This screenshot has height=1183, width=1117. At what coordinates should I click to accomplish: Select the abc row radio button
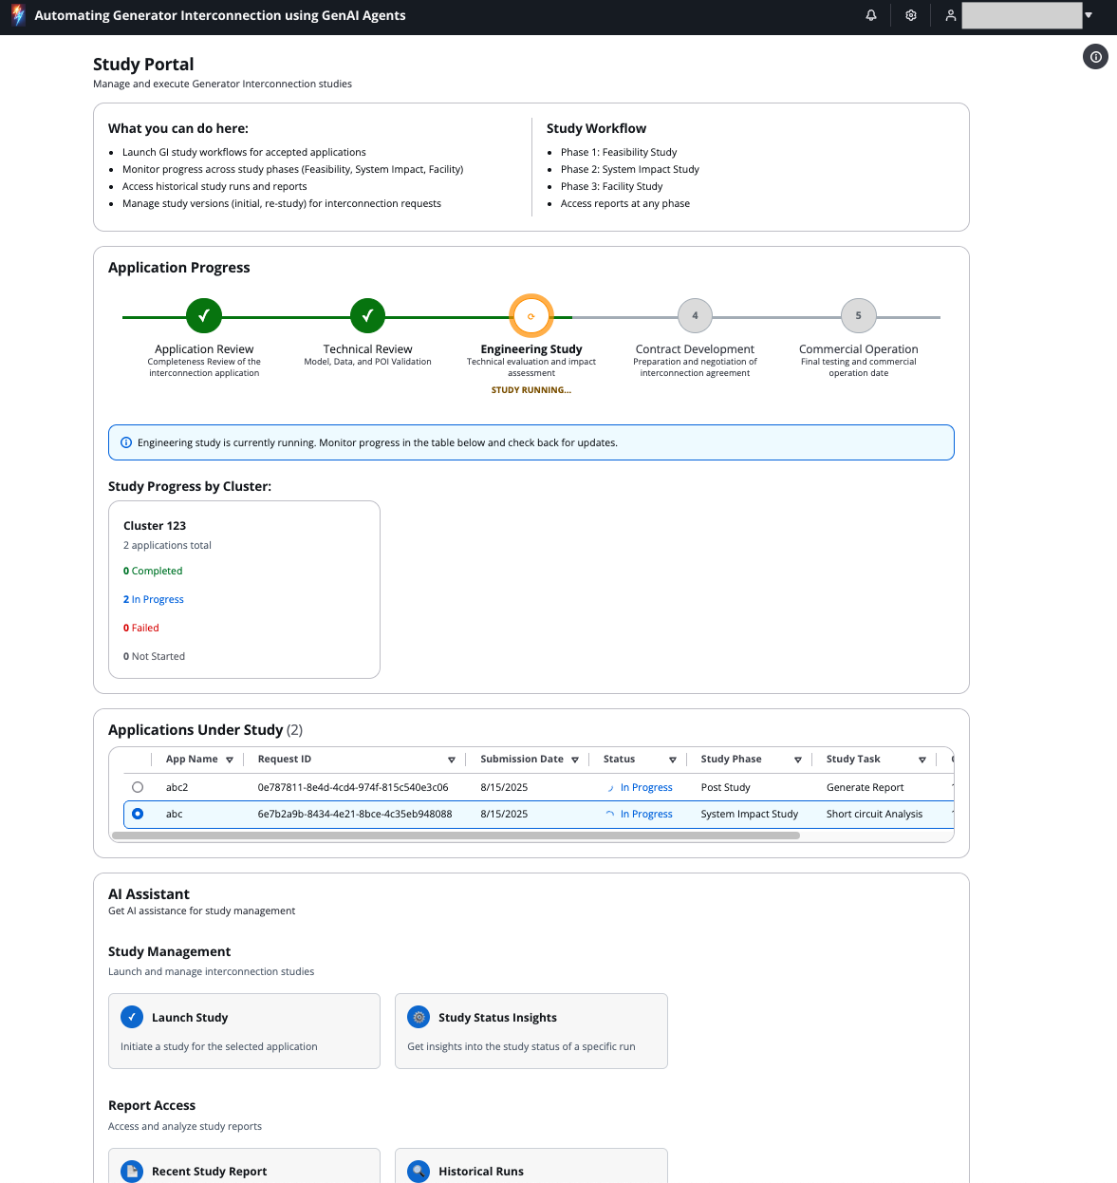tap(138, 814)
